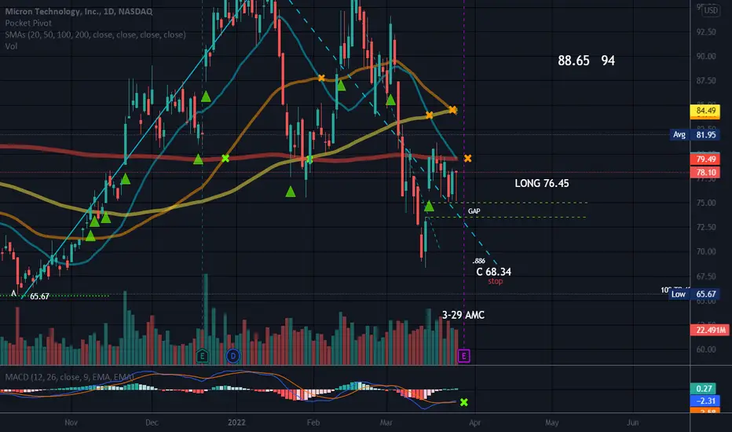The image size is (732, 432).
Task: Click the green 0.27 MACD value label
Action: pos(705,389)
